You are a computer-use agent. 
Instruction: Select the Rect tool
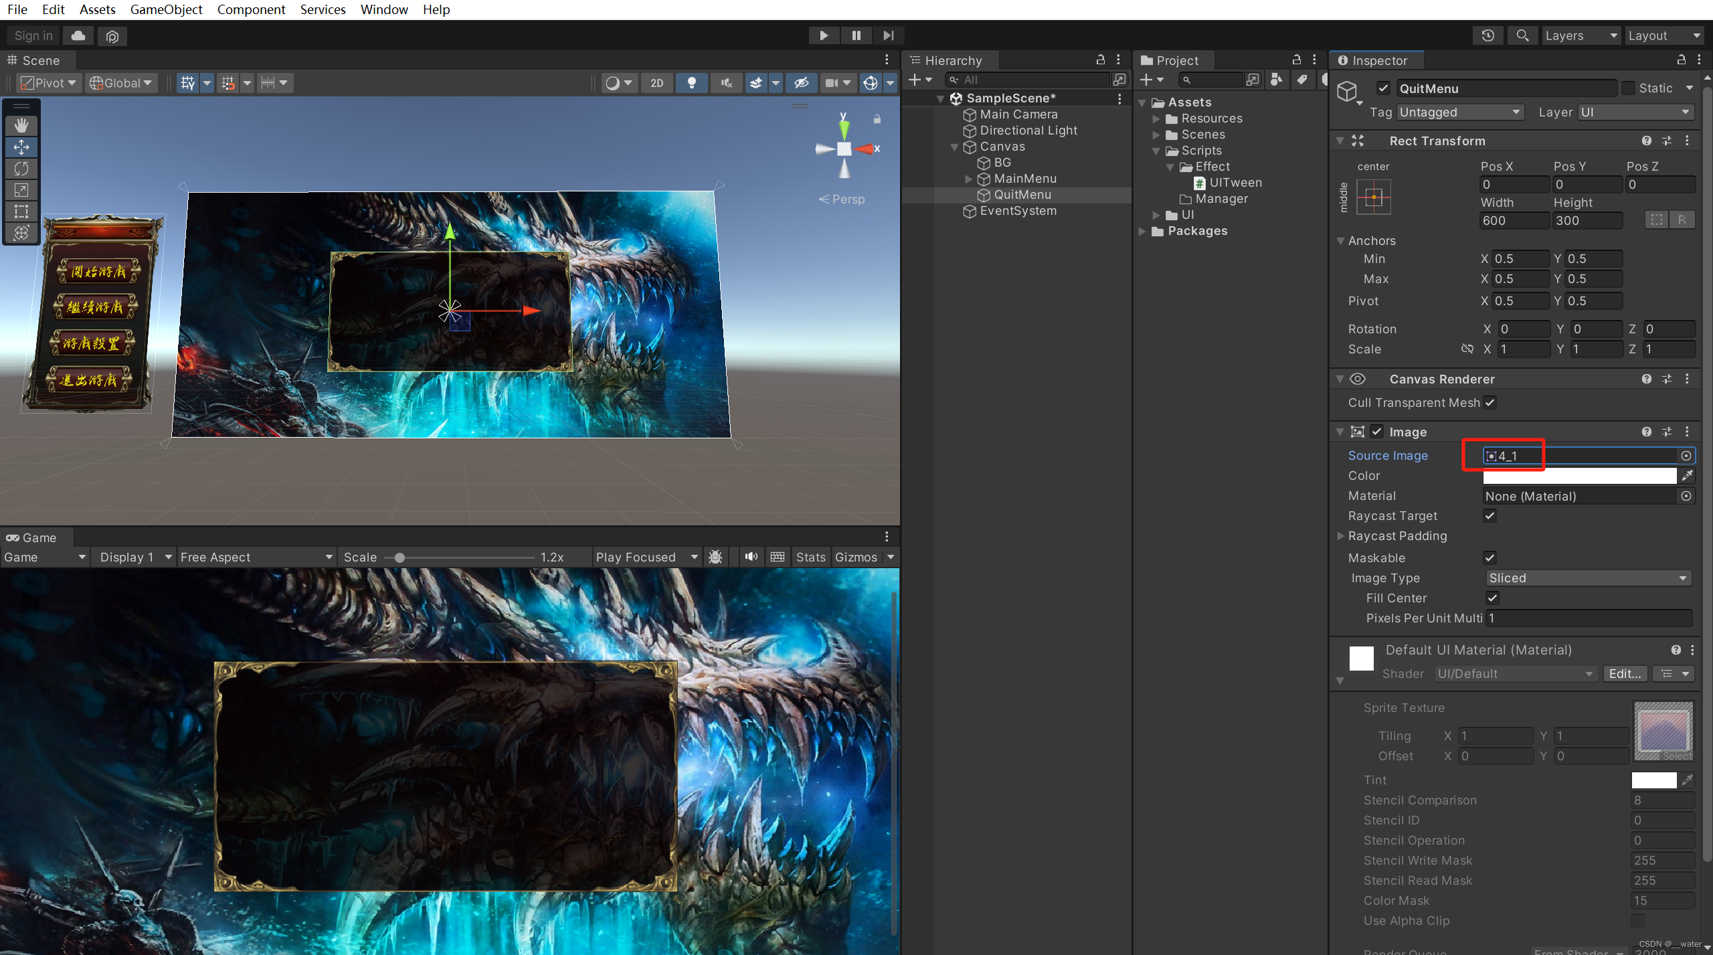pos(21,211)
